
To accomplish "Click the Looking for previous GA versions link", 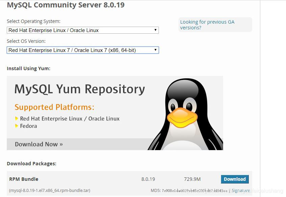I will pyautogui.click(x=207, y=25).
